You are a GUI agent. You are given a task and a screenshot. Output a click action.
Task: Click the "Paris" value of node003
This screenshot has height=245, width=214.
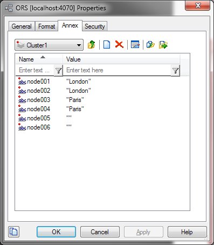tap(75, 100)
